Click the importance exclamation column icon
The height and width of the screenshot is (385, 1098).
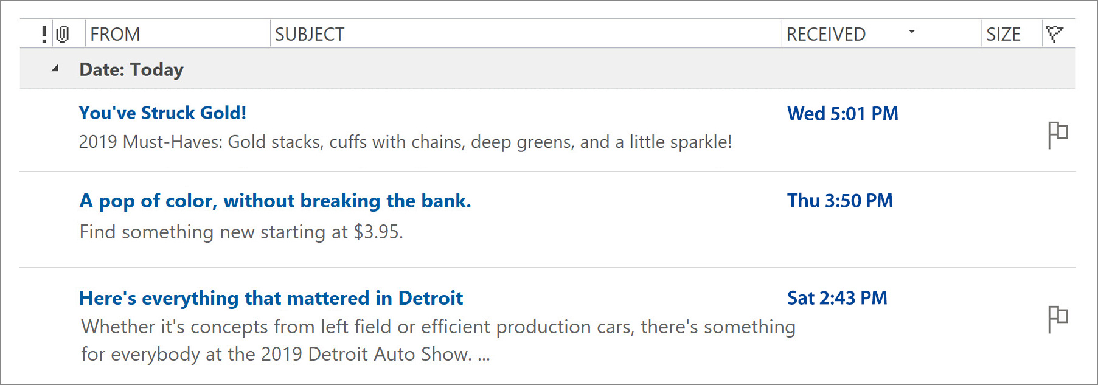click(44, 34)
